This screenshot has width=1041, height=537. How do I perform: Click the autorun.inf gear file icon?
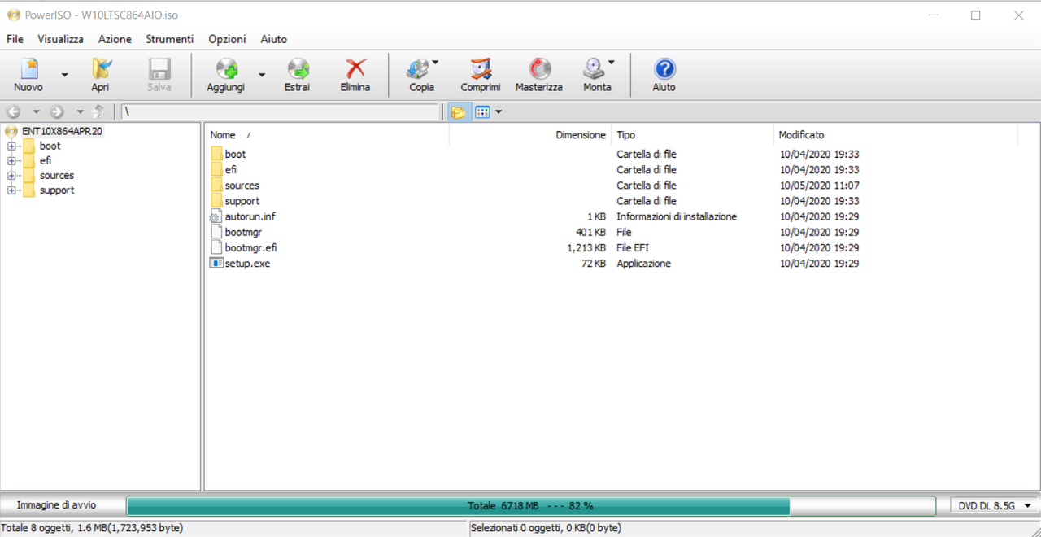pyautogui.click(x=216, y=216)
